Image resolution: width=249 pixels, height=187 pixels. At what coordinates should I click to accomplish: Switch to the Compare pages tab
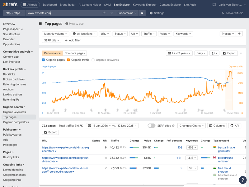coord(75,53)
